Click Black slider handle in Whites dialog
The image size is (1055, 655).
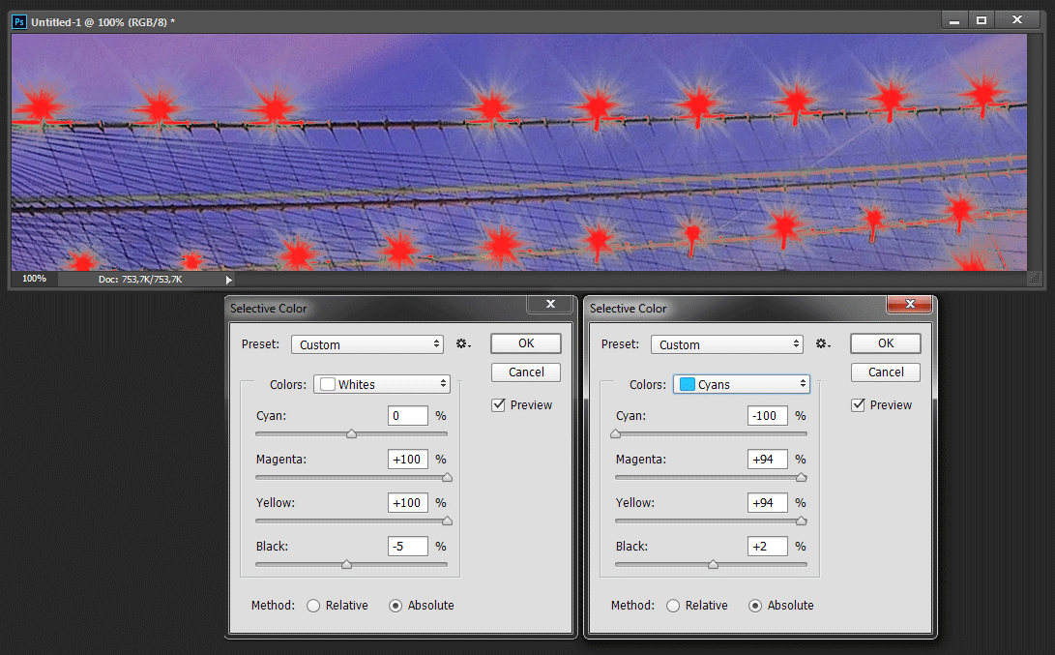[x=346, y=565]
